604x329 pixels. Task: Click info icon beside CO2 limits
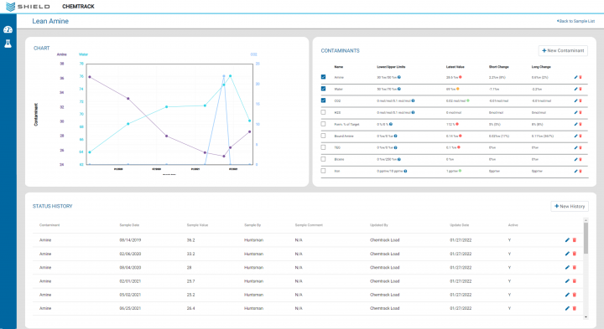413,100
